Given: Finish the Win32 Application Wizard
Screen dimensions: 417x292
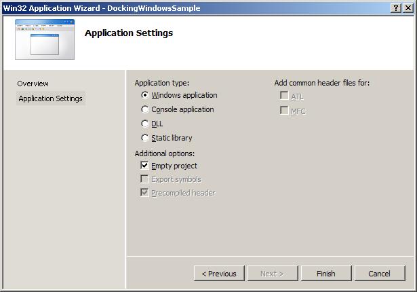Looking at the screenshot, I should (x=326, y=274).
